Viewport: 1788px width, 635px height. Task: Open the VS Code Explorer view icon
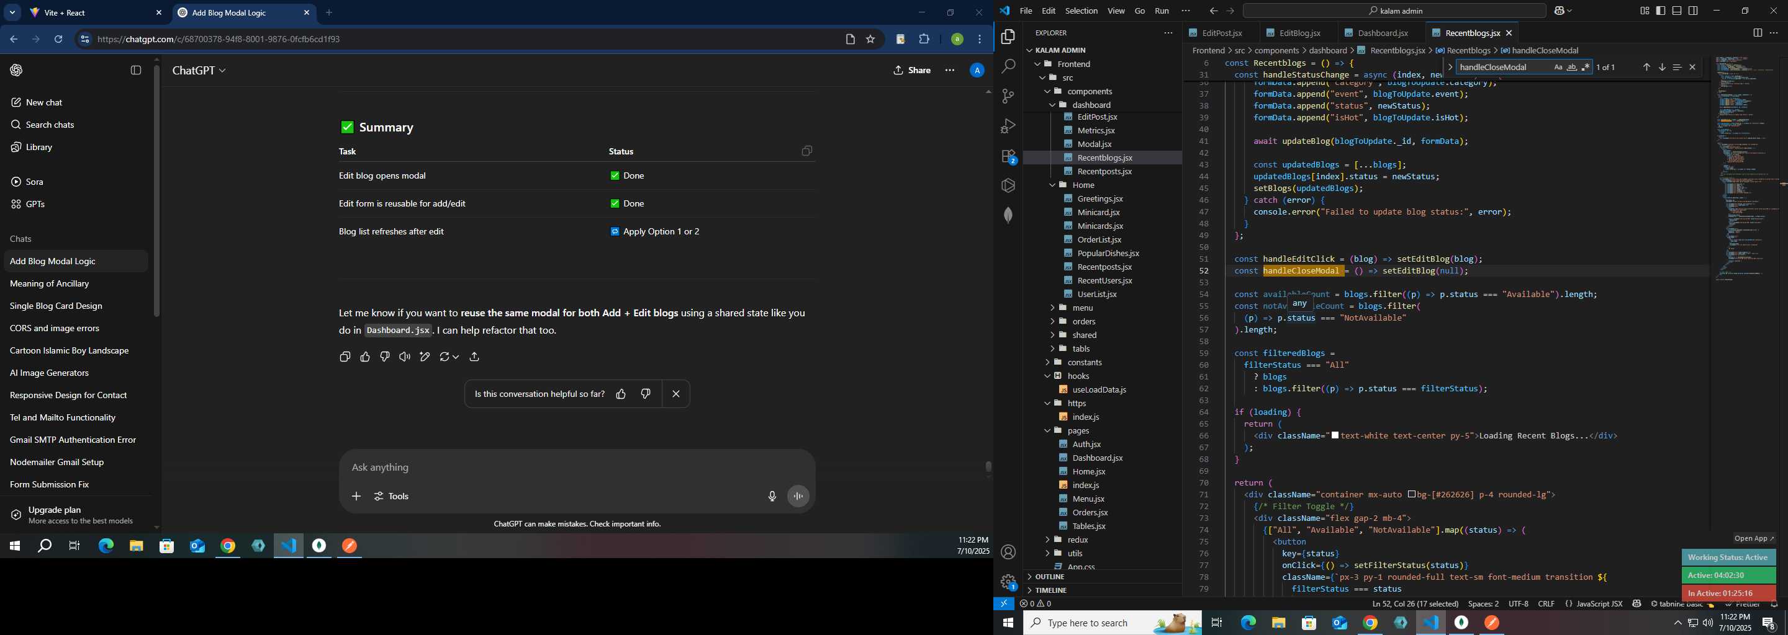[x=1008, y=37]
